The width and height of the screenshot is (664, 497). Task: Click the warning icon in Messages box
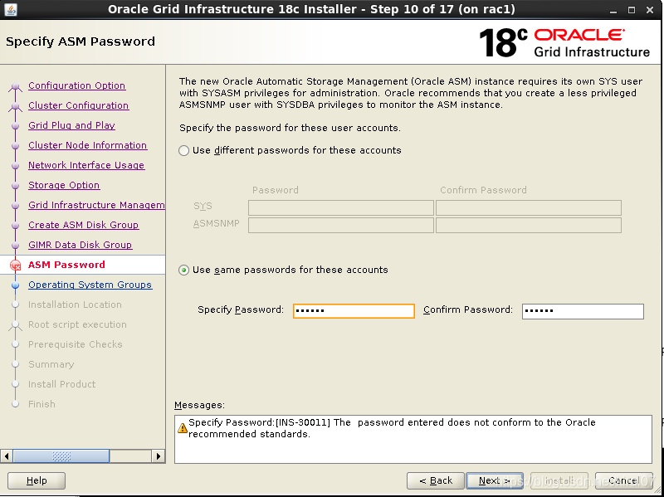[183, 428]
